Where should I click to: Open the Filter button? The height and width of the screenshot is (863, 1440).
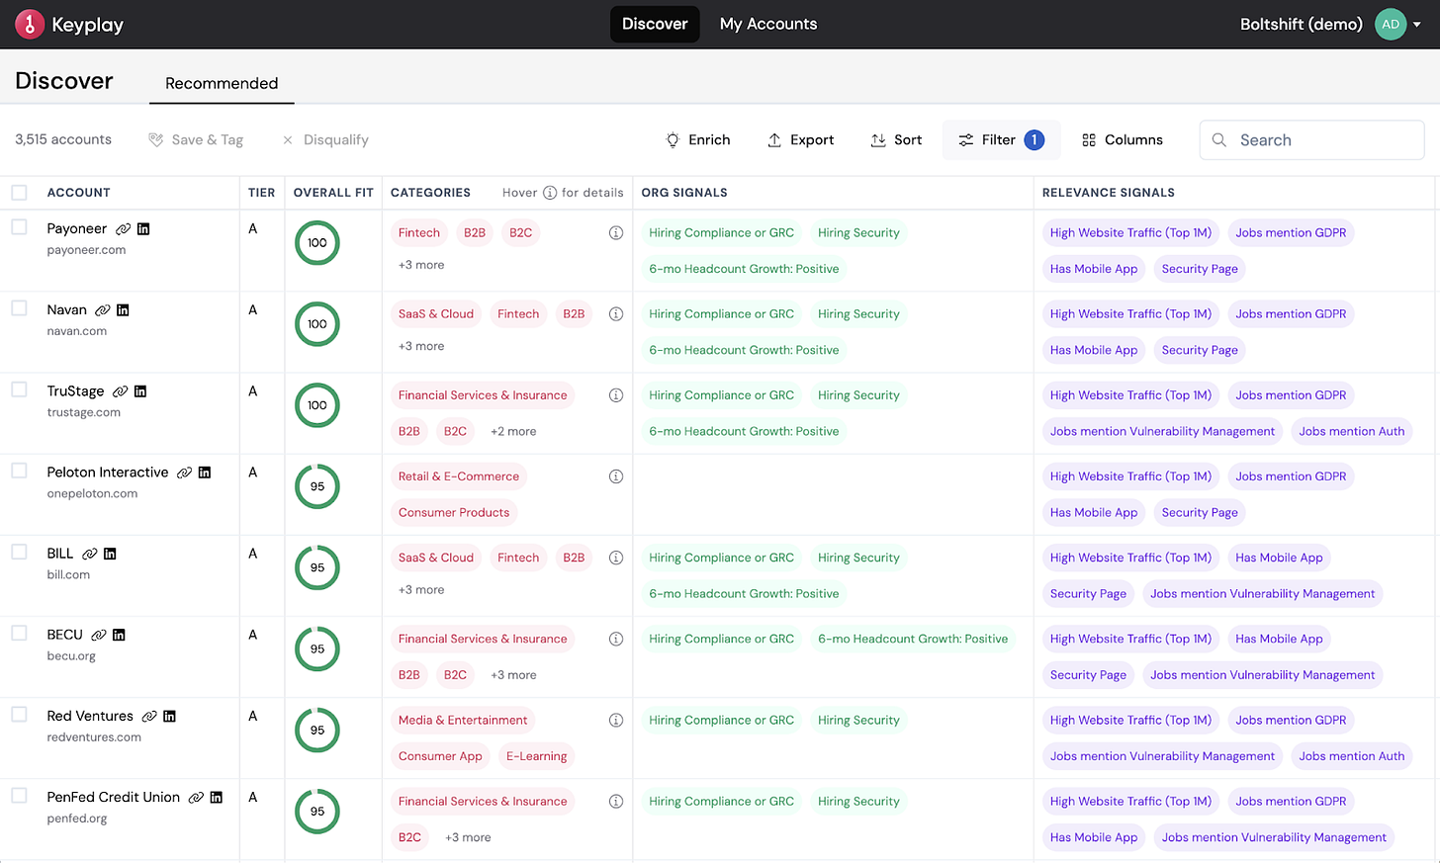click(x=1001, y=140)
